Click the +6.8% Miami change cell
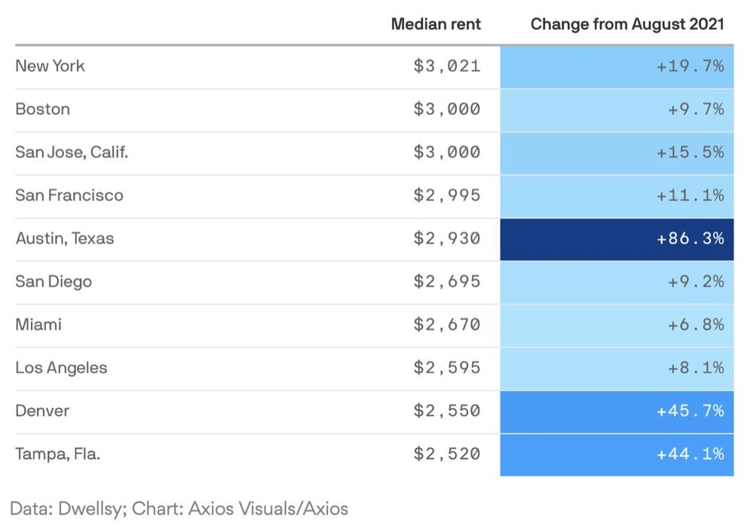 617,324
